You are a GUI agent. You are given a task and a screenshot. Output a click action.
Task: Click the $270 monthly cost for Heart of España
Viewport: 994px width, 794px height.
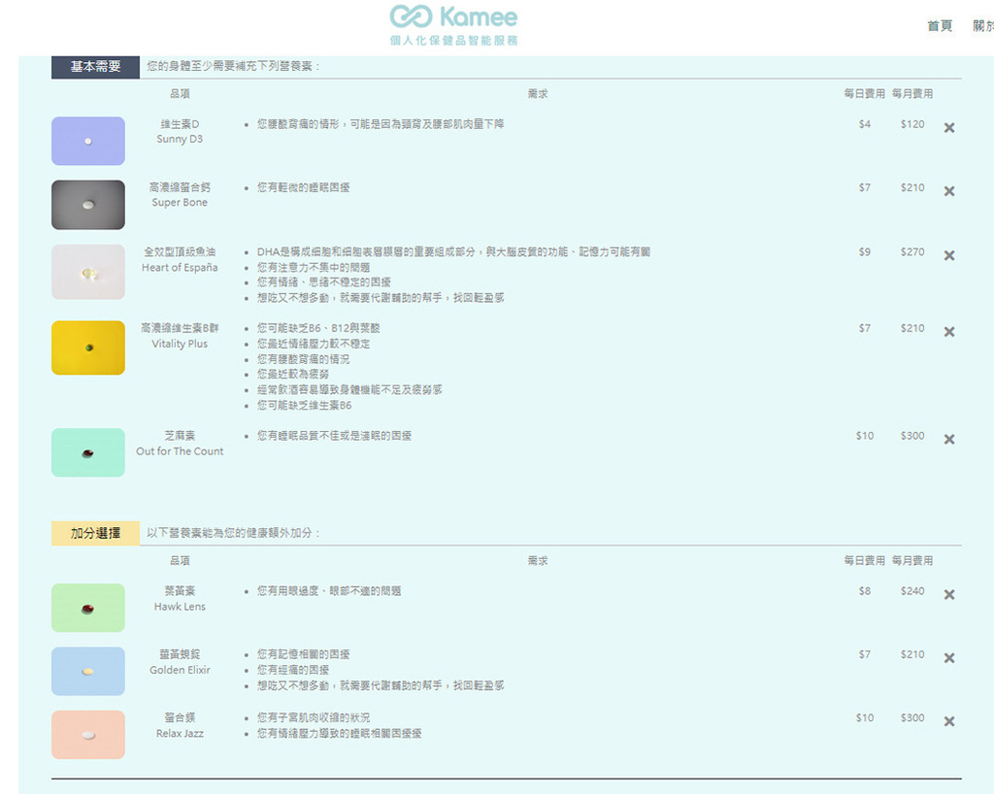912,251
